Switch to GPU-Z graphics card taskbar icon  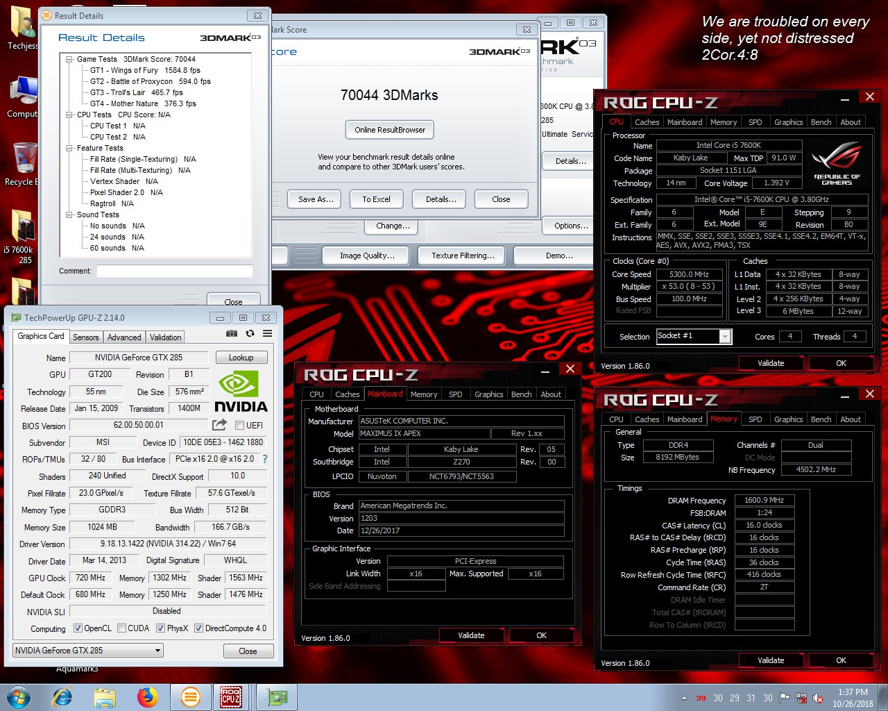277,697
